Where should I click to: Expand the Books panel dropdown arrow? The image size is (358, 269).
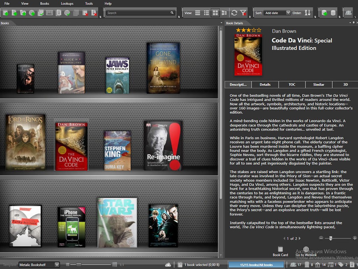click(221, 23)
